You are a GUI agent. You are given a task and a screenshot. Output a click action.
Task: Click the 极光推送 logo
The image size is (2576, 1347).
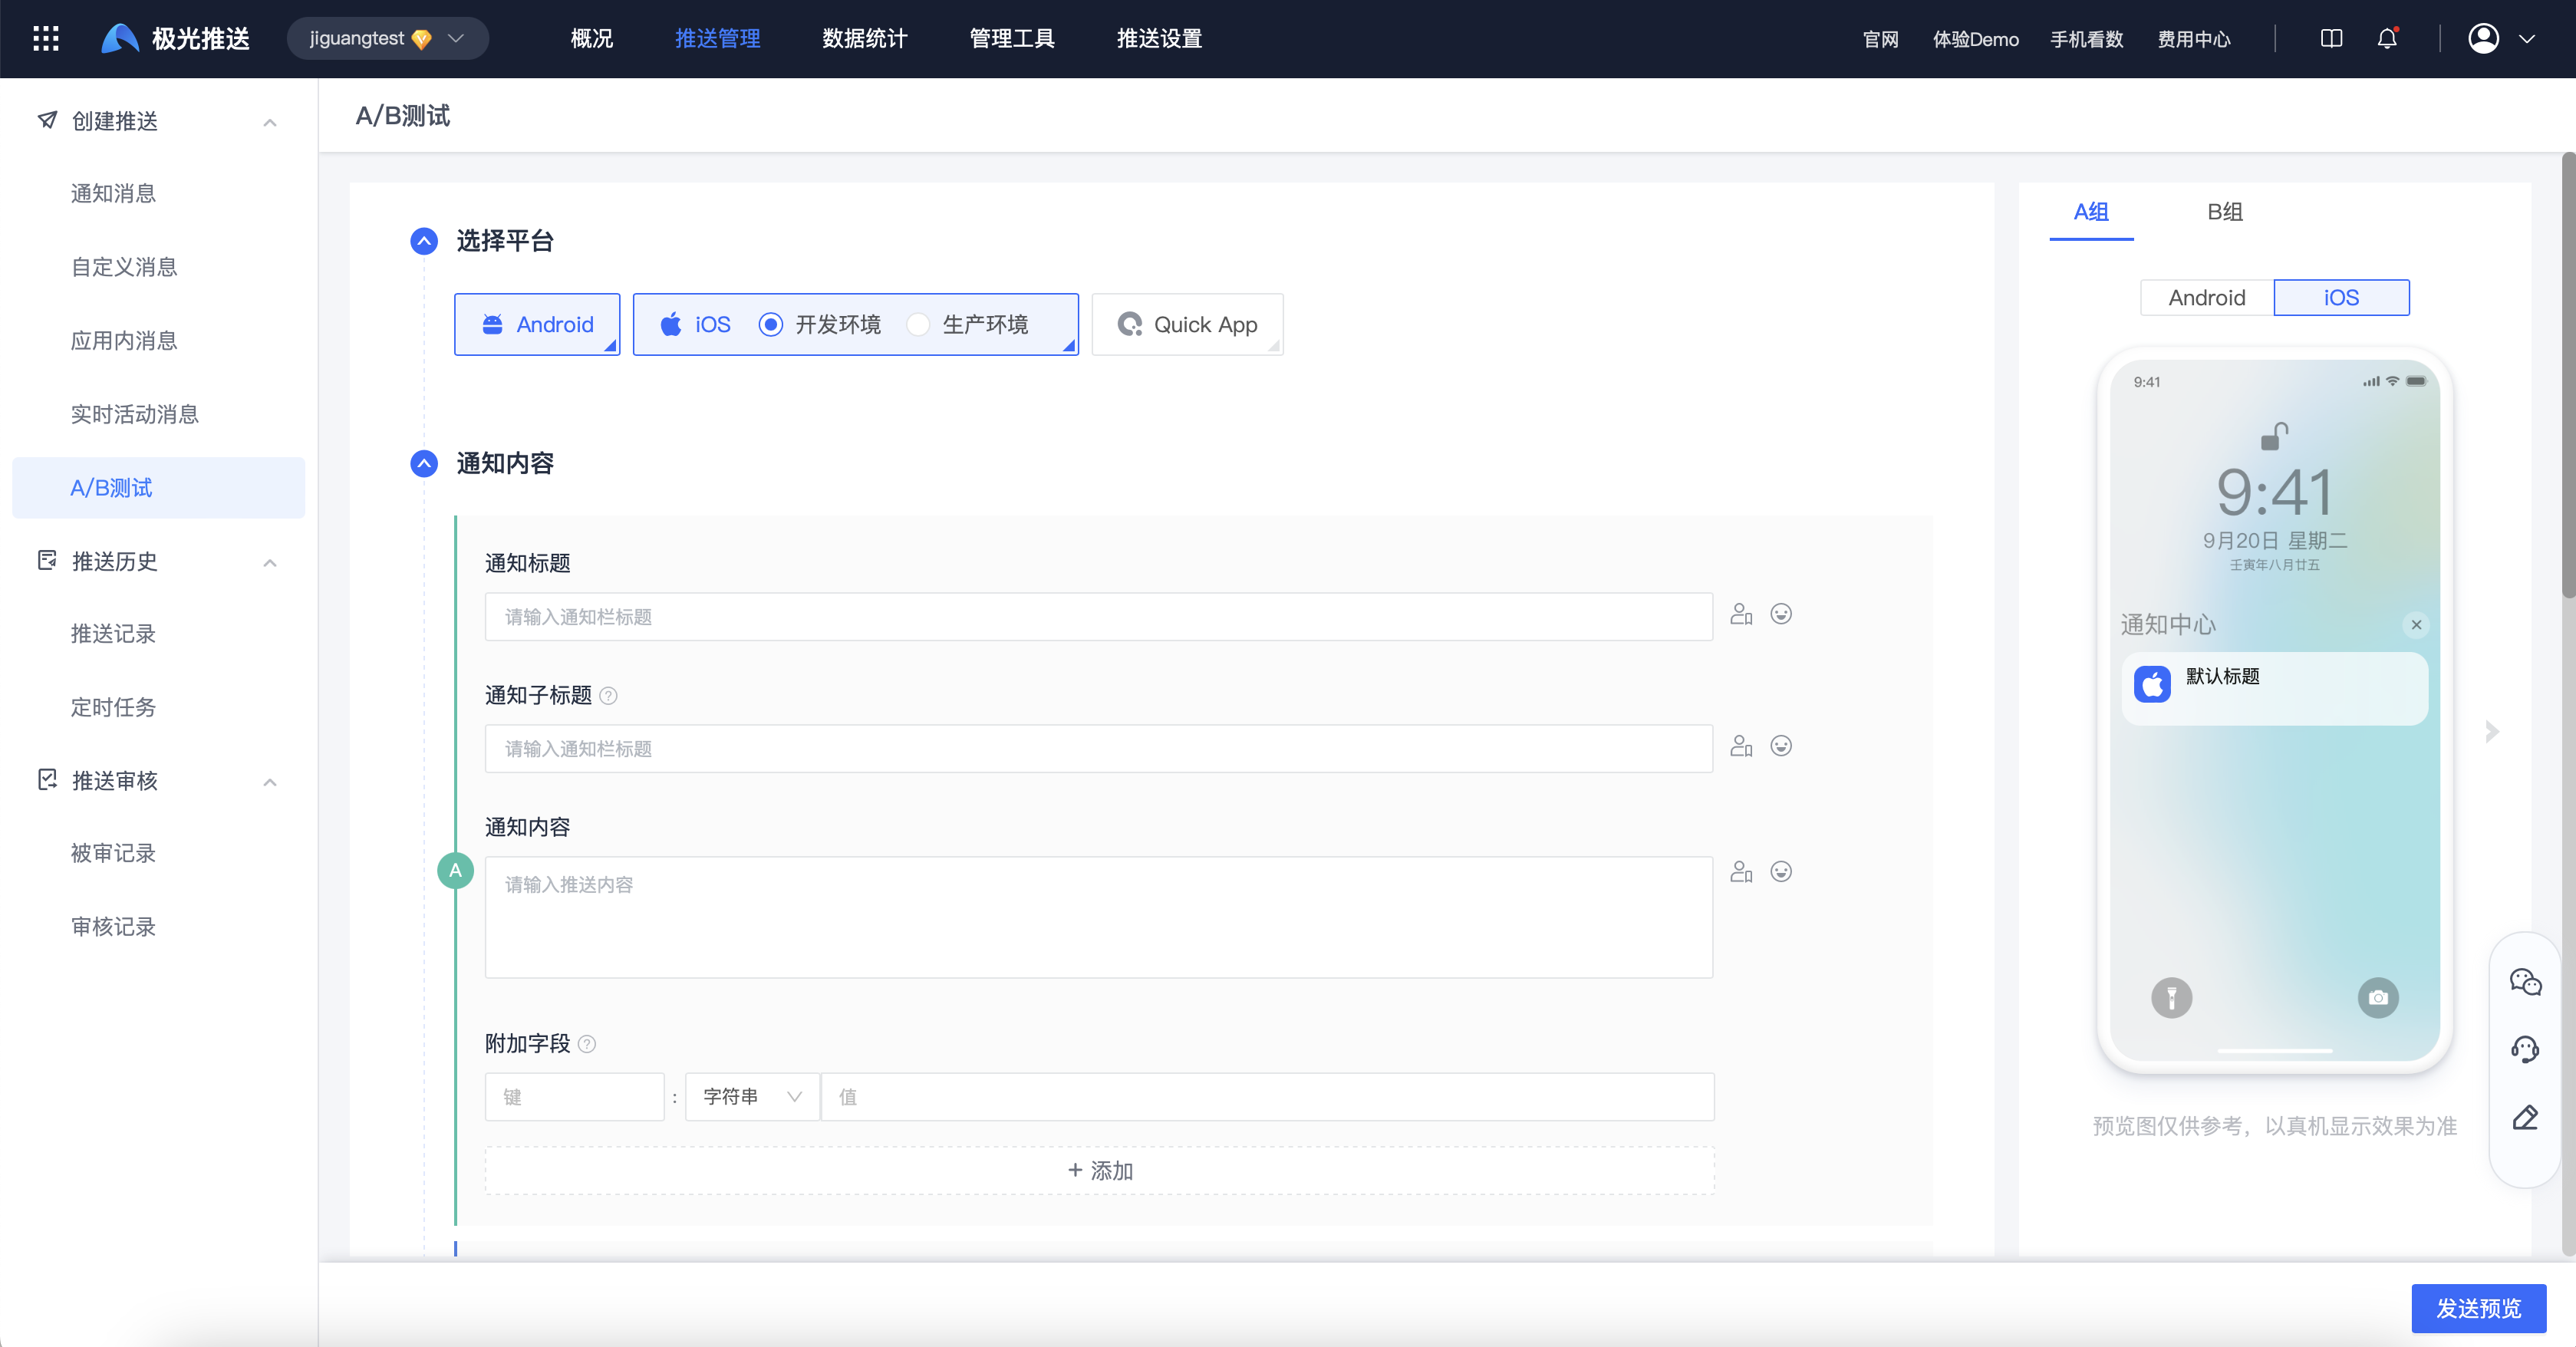tap(176, 39)
